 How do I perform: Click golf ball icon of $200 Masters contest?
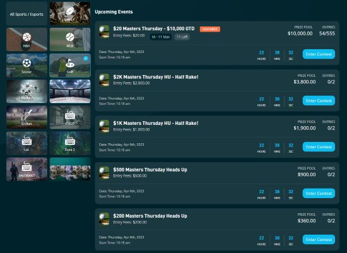(104, 219)
